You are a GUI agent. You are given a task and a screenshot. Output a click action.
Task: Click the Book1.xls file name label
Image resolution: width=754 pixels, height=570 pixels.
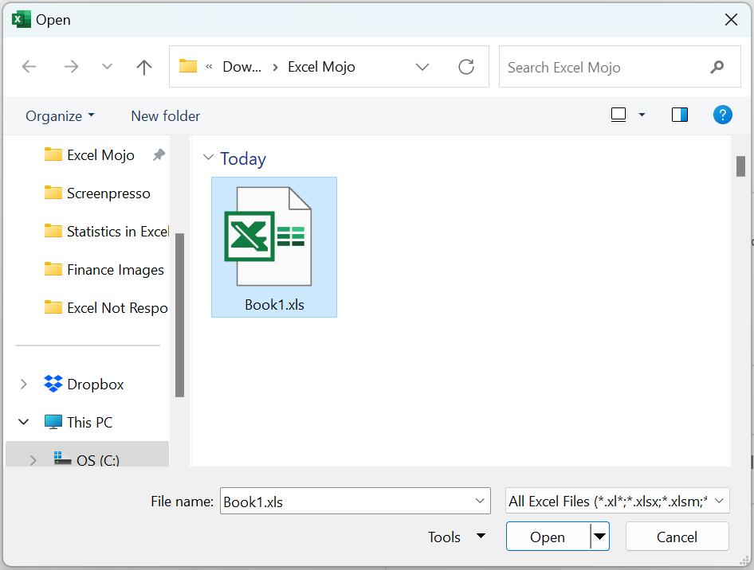point(274,305)
